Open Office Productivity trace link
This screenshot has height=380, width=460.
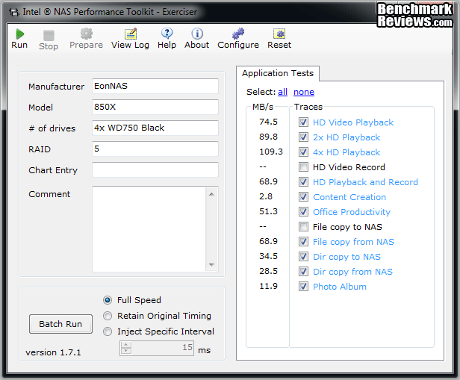coord(352,212)
